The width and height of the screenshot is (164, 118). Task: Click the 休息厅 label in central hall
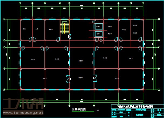click(80, 61)
